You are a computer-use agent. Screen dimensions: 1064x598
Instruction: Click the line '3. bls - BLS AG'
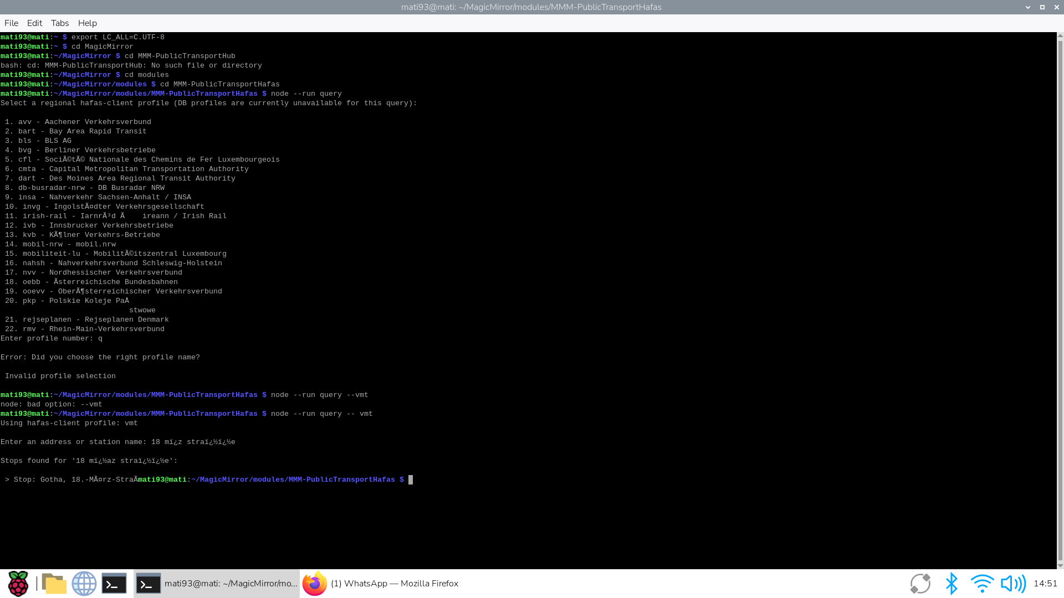38,141
